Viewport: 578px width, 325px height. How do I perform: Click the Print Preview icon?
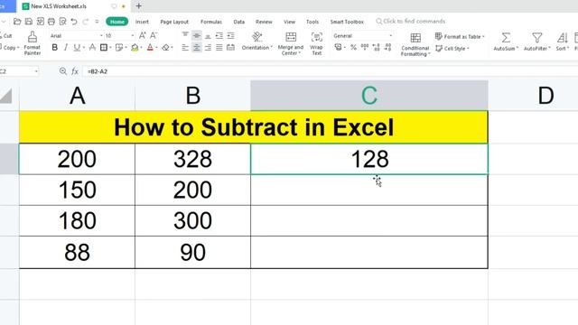point(62,22)
